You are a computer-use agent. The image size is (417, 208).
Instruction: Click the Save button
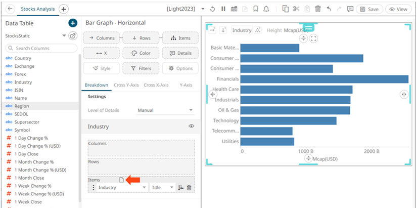[369, 9]
